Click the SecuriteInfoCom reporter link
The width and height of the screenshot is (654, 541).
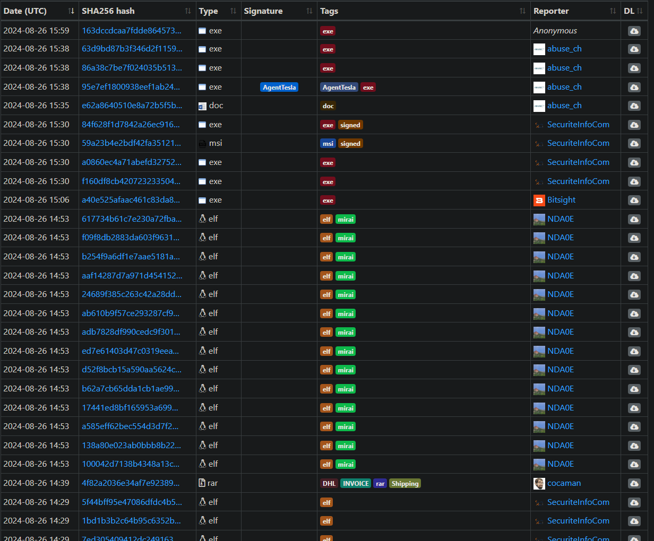coord(578,124)
